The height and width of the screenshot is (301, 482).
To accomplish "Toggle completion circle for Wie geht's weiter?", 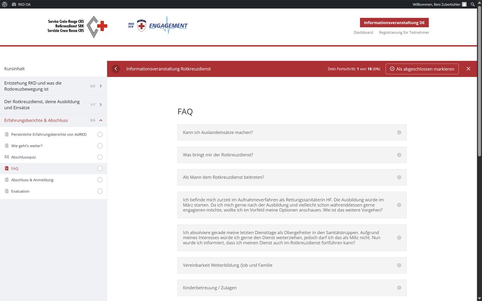I will tap(100, 146).
